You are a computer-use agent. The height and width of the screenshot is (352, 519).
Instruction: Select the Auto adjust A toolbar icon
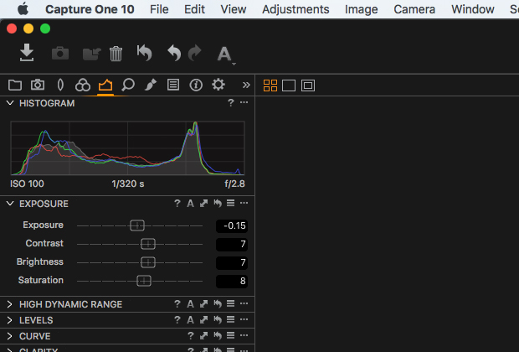[x=224, y=54]
